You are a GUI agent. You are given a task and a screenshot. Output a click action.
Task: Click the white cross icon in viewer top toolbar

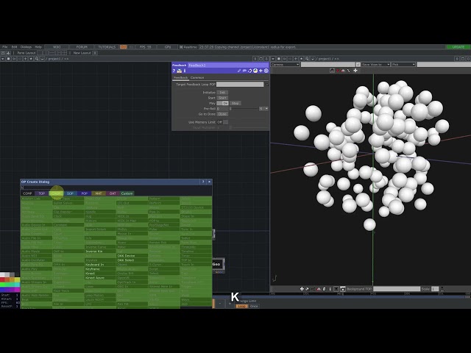[355, 71]
